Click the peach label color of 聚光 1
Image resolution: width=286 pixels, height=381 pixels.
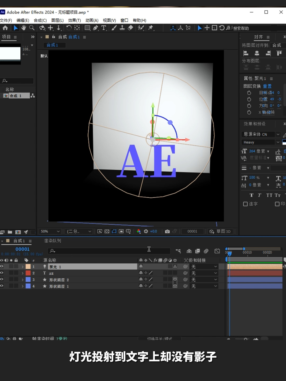click(28, 267)
